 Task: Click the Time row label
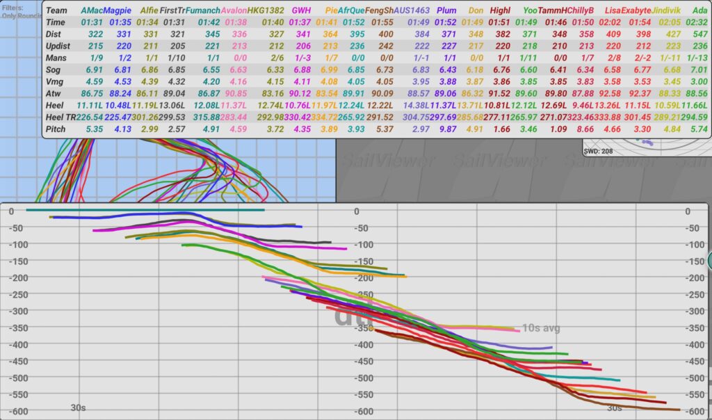coord(56,22)
